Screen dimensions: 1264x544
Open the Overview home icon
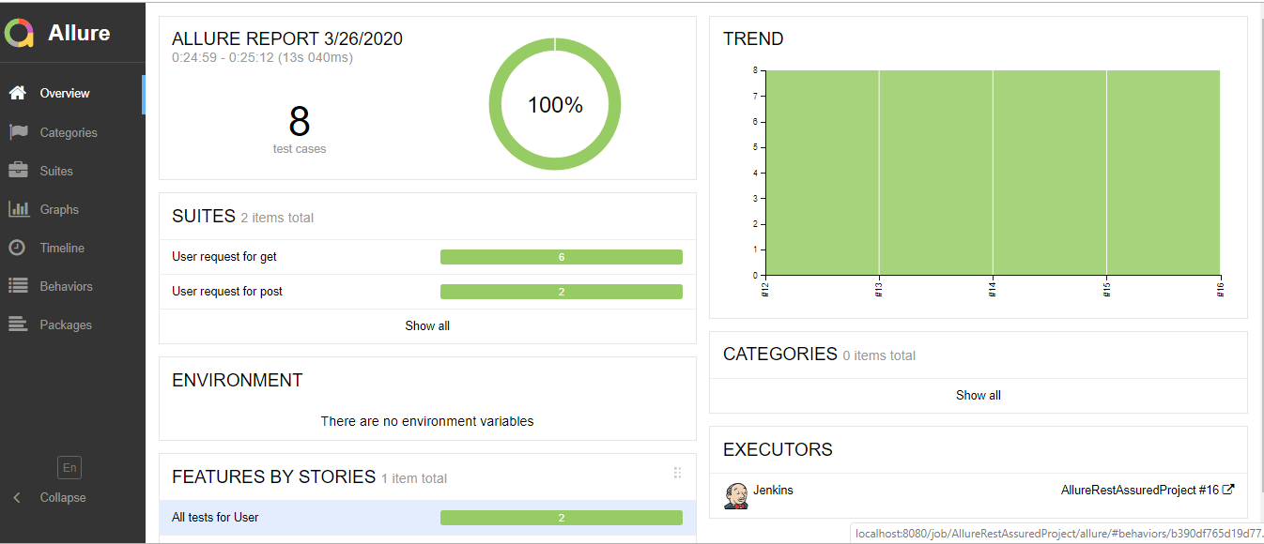pos(17,93)
